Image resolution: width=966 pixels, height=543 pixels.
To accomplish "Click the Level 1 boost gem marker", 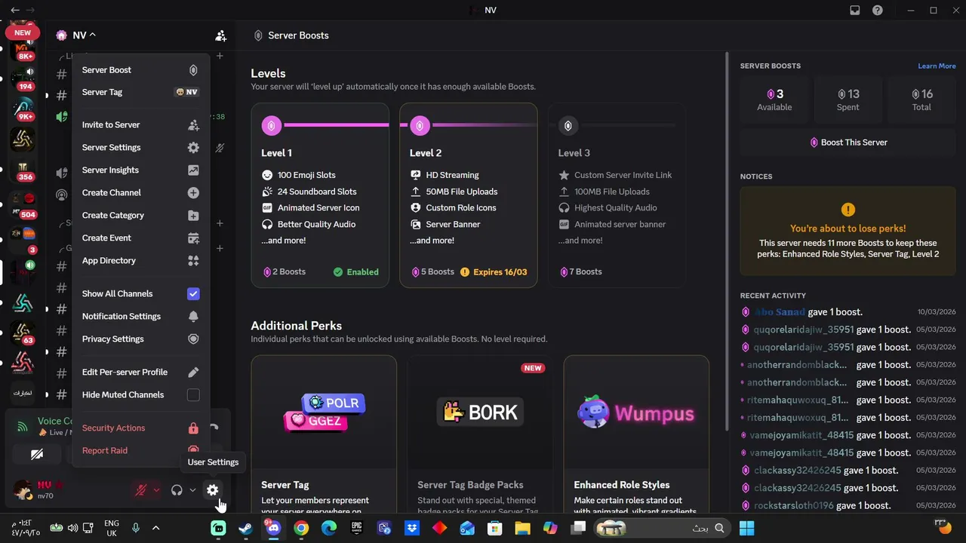I will pos(271,126).
